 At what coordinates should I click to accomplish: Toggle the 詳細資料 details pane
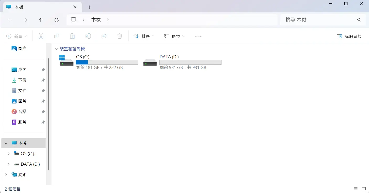pos(349,36)
